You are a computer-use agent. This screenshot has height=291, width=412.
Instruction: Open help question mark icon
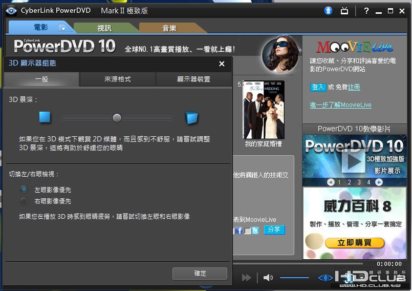pos(366,11)
